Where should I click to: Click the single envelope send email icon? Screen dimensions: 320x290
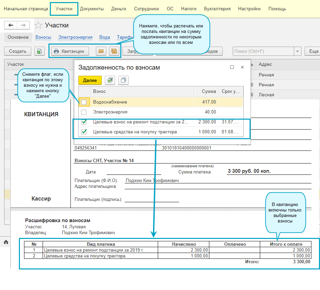pyautogui.click(x=101, y=51)
